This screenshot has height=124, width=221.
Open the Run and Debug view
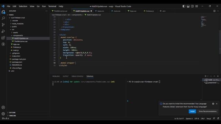pyautogui.click(x=3, y=31)
